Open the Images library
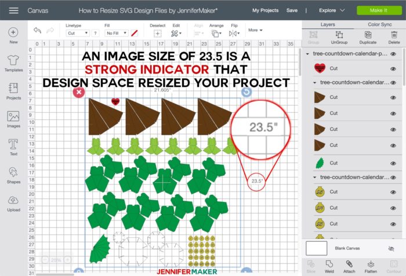Image resolution: width=406 pixels, height=276 pixels. pos(13,119)
